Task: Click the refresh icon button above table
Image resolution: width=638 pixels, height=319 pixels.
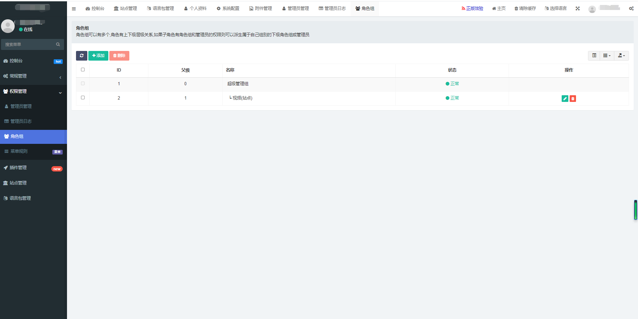Action: [x=82, y=56]
